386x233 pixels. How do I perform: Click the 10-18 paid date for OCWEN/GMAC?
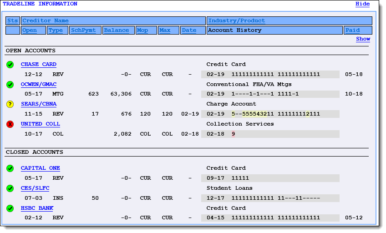point(354,94)
